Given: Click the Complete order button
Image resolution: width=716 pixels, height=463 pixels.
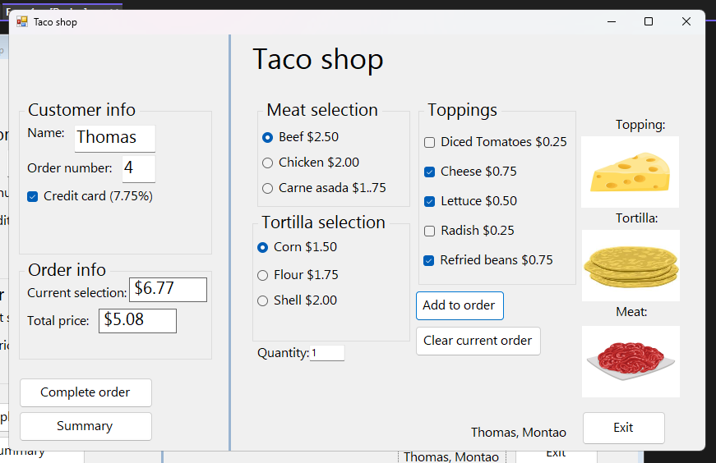Looking at the screenshot, I should (x=85, y=392).
